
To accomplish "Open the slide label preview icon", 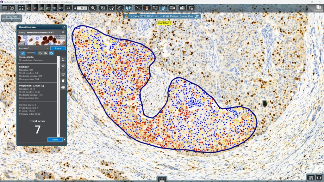I will 147,8.
